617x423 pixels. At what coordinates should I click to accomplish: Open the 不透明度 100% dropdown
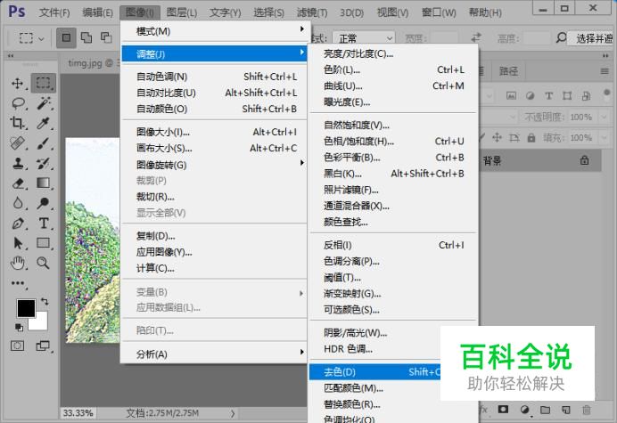click(x=604, y=117)
